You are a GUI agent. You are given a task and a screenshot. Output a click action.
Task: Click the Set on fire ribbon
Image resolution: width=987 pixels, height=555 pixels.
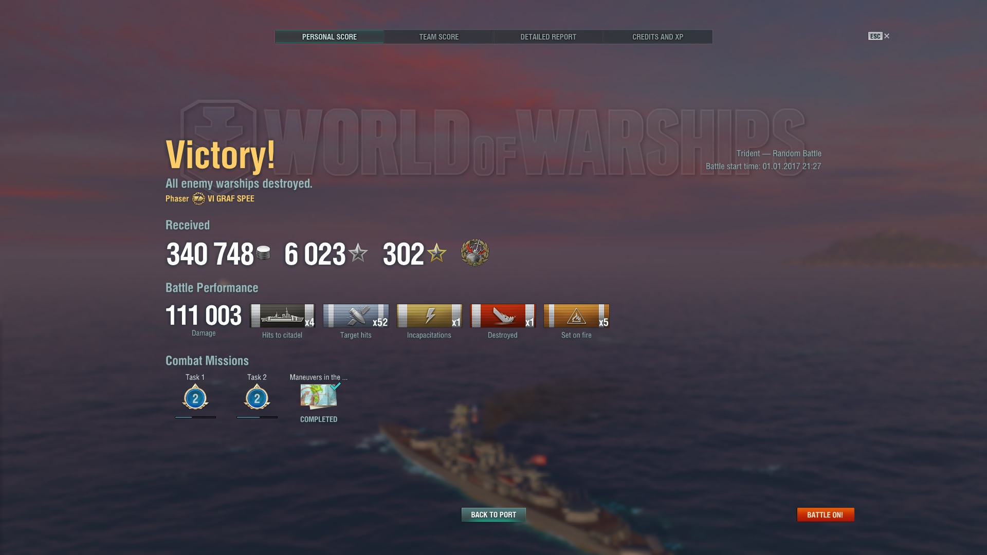(x=576, y=316)
